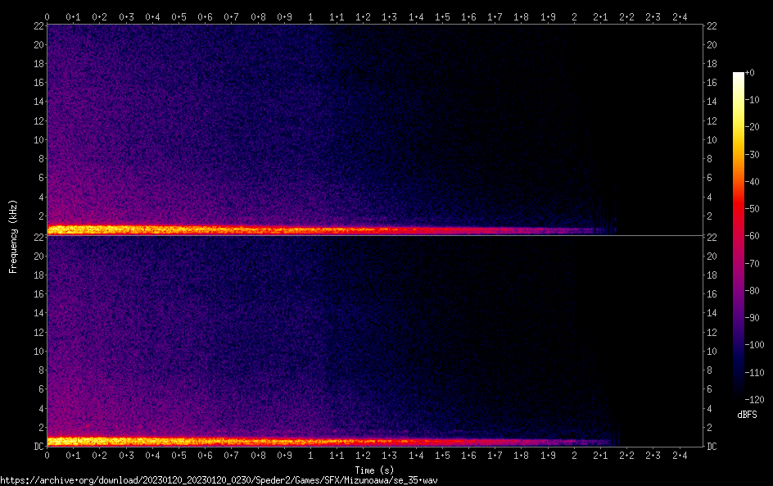Select the +0 label atop the color scale

pos(750,74)
